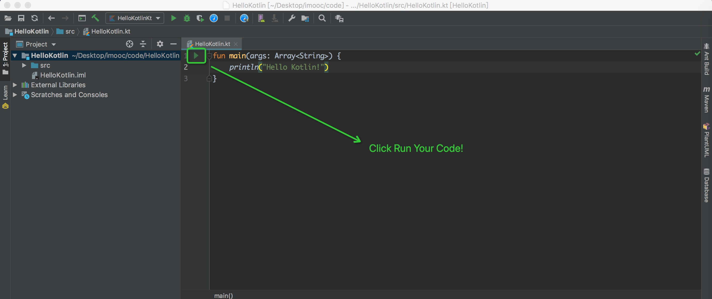Collapse the HelloKotlin project root node
Screen dimensions: 712x299
click(15, 56)
